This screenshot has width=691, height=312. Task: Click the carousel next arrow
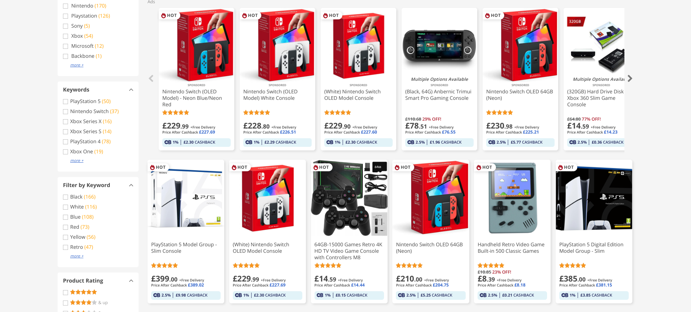629,79
